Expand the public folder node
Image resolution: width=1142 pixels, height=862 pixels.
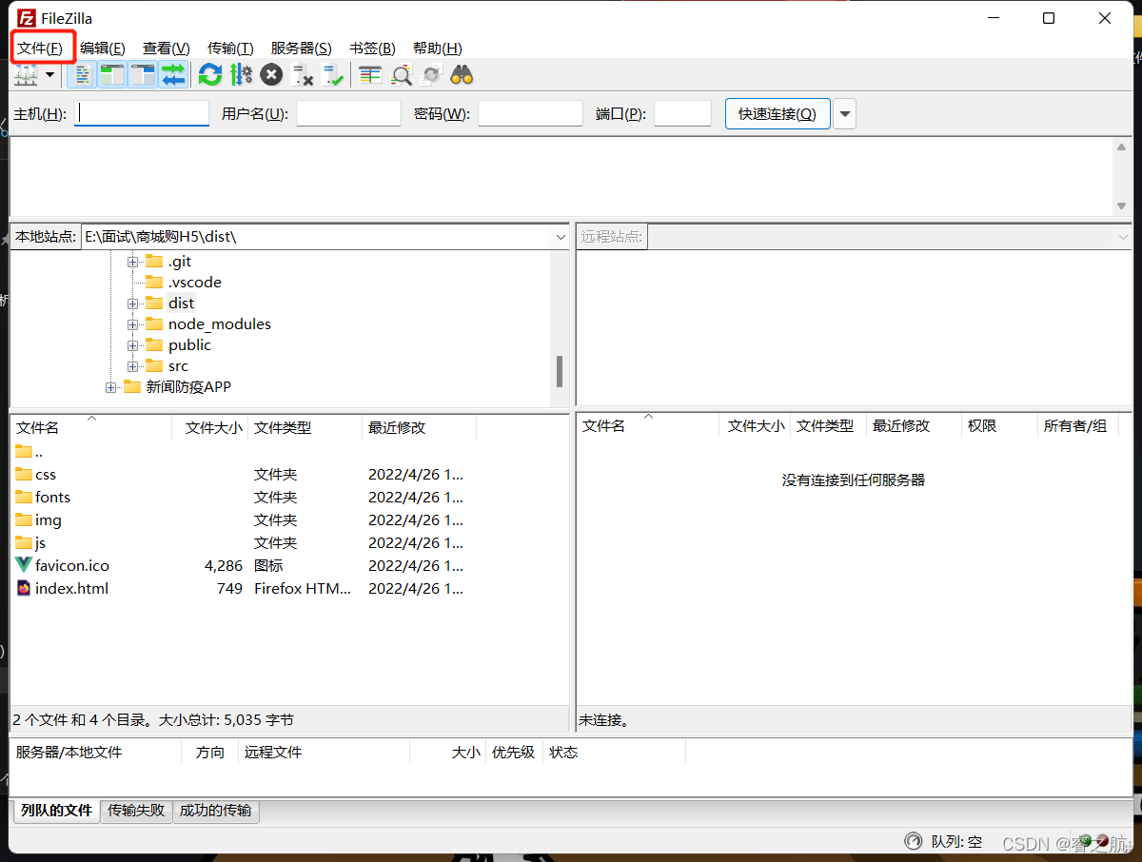(x=132, y=345)
